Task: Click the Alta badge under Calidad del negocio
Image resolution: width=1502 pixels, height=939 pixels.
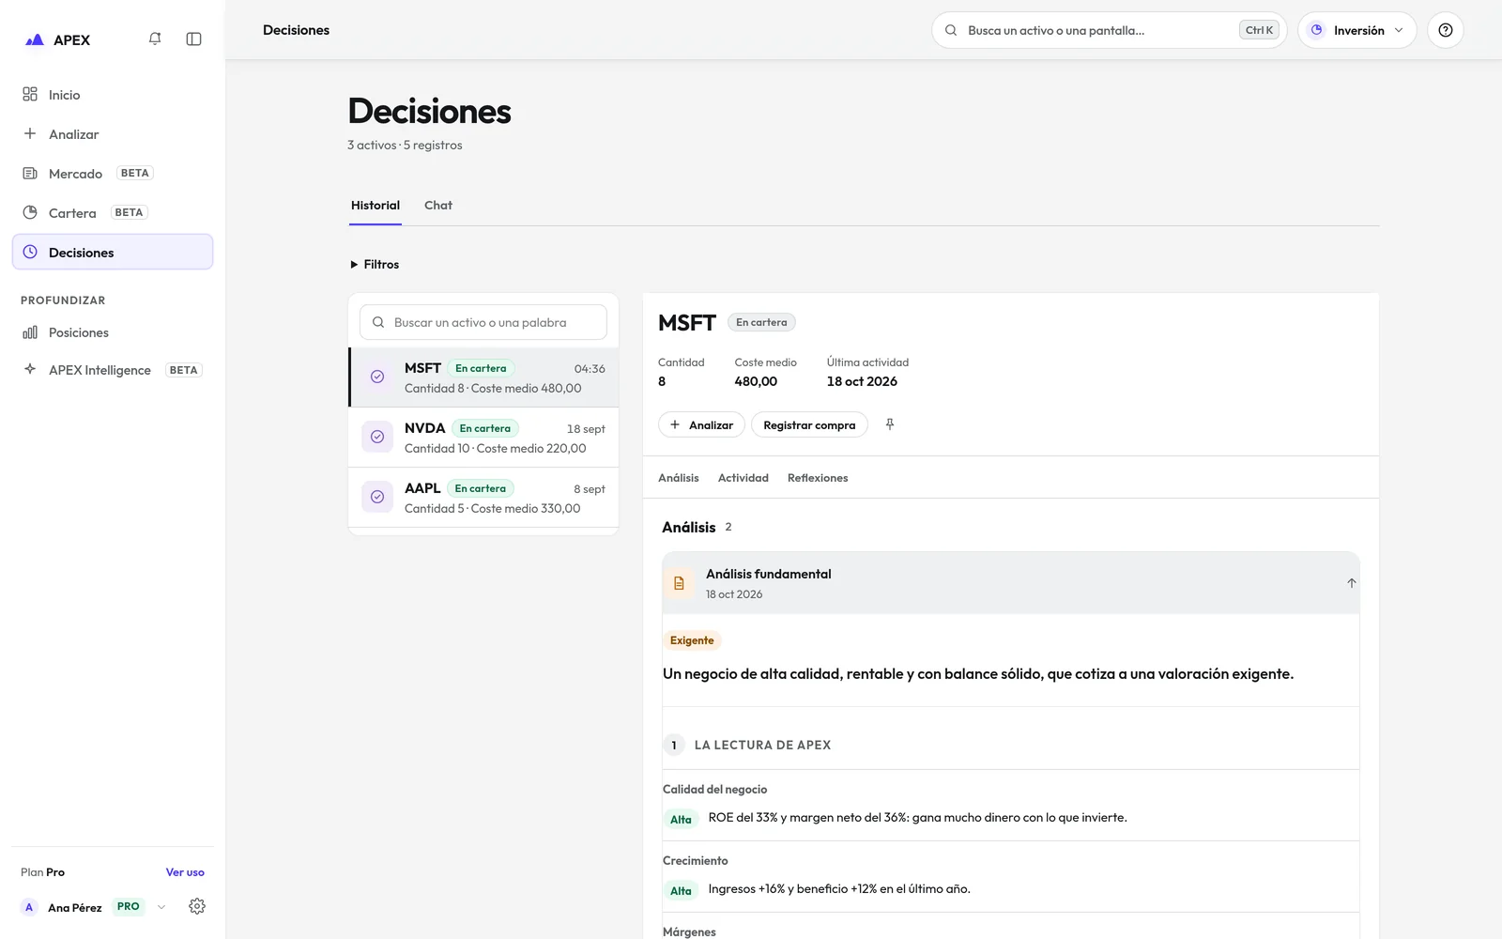Action: 681,820
